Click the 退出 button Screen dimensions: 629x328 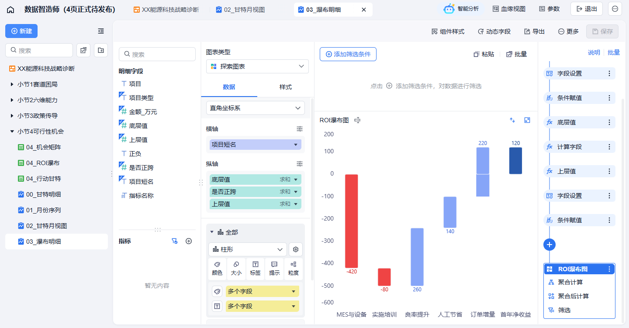point(587,9)
